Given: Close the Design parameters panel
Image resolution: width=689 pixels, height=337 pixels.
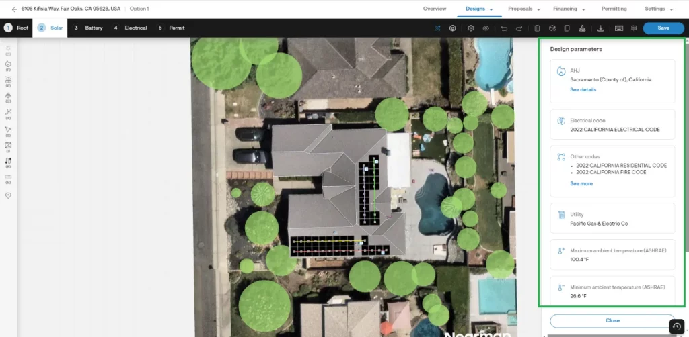Looking at the screenshot, I should click(x=612, y=320).
